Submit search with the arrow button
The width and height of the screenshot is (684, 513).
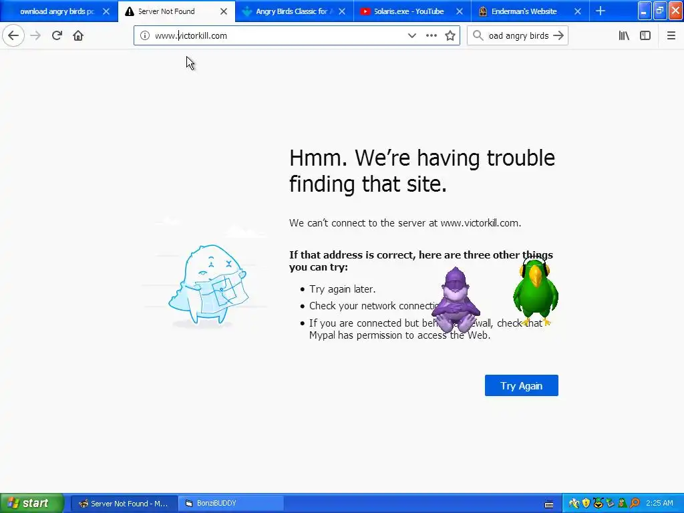point(558,35)
